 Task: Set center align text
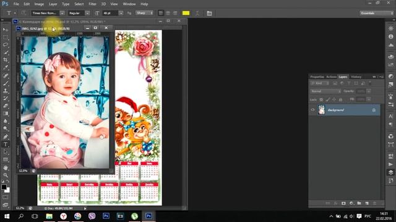click(168, 13)
